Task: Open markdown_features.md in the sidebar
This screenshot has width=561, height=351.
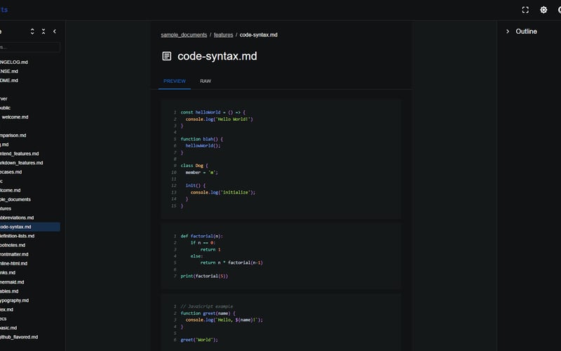Action: coord(22,163)
